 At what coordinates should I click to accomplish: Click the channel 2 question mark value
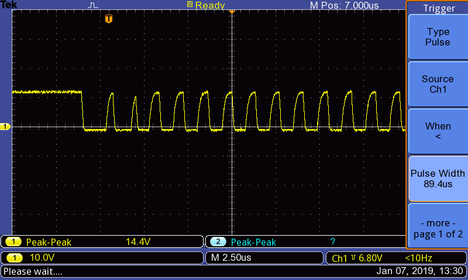tap(332, 242)
